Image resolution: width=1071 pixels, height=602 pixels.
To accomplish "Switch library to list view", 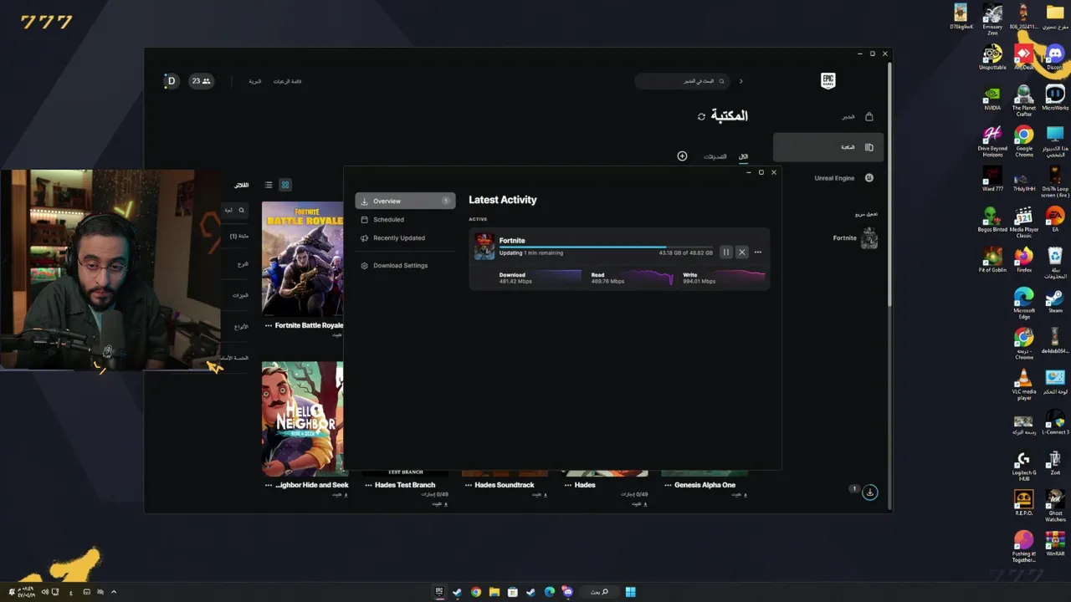I will point(269,185).
